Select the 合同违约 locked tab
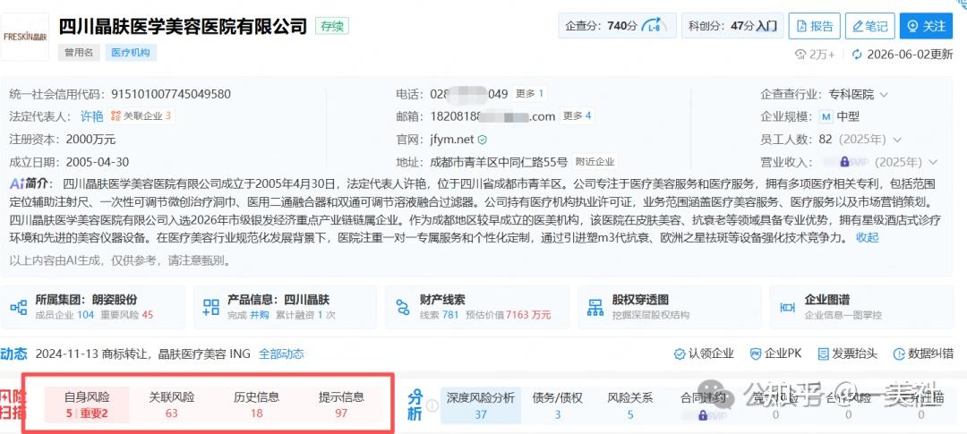Image resolution: width=967 pixels, height=434 pixels. coord(703,405)
